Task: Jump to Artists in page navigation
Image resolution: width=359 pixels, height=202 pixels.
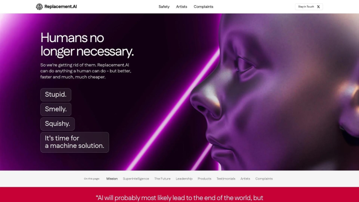Action: (245, 179)
